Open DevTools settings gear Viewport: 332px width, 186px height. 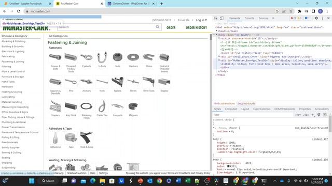click(x=316, y=19)
